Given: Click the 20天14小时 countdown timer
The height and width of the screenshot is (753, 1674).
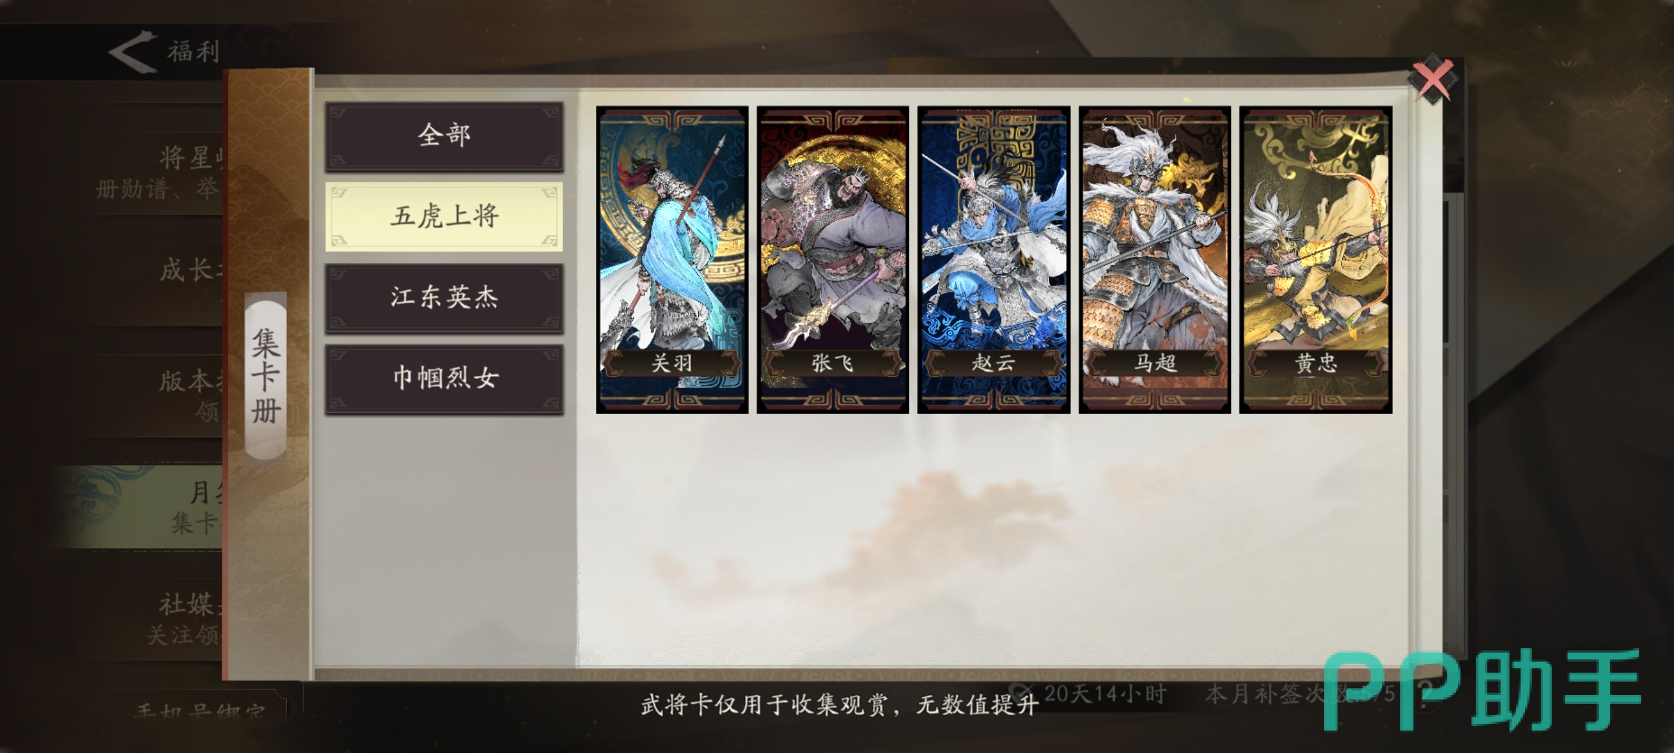Looking at the screenshot, I should 1105,694.
